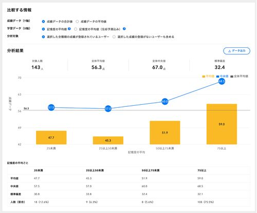
Task: Click the 47.7 bar for 25未満
Action: tap(51, 138)
